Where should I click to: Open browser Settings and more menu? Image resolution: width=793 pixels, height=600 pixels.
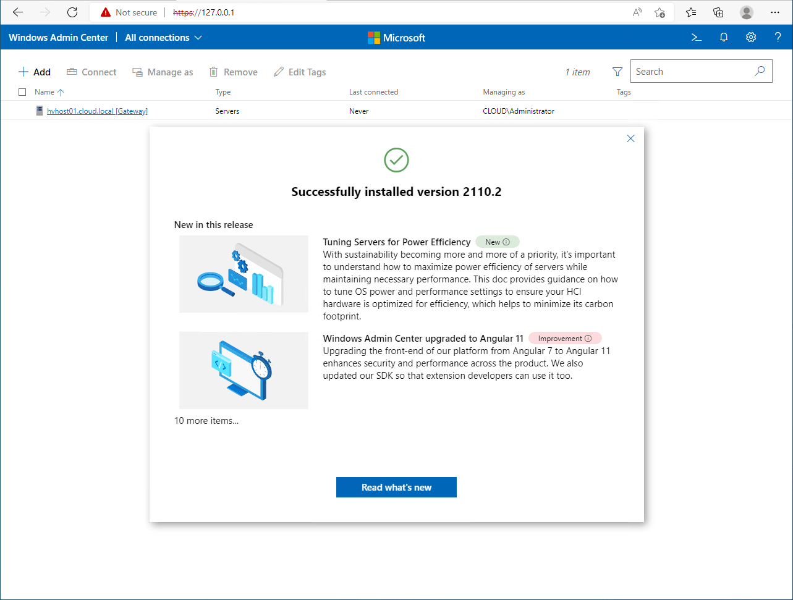(775, 12)
